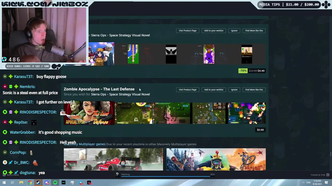Screen dimensions: 332x186
Task: Open the Zombie Apocalypse capsule artwork
Action: [89, 113]
